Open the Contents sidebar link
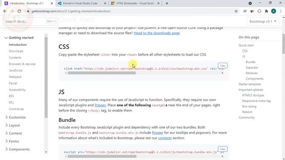 [15, 57]
